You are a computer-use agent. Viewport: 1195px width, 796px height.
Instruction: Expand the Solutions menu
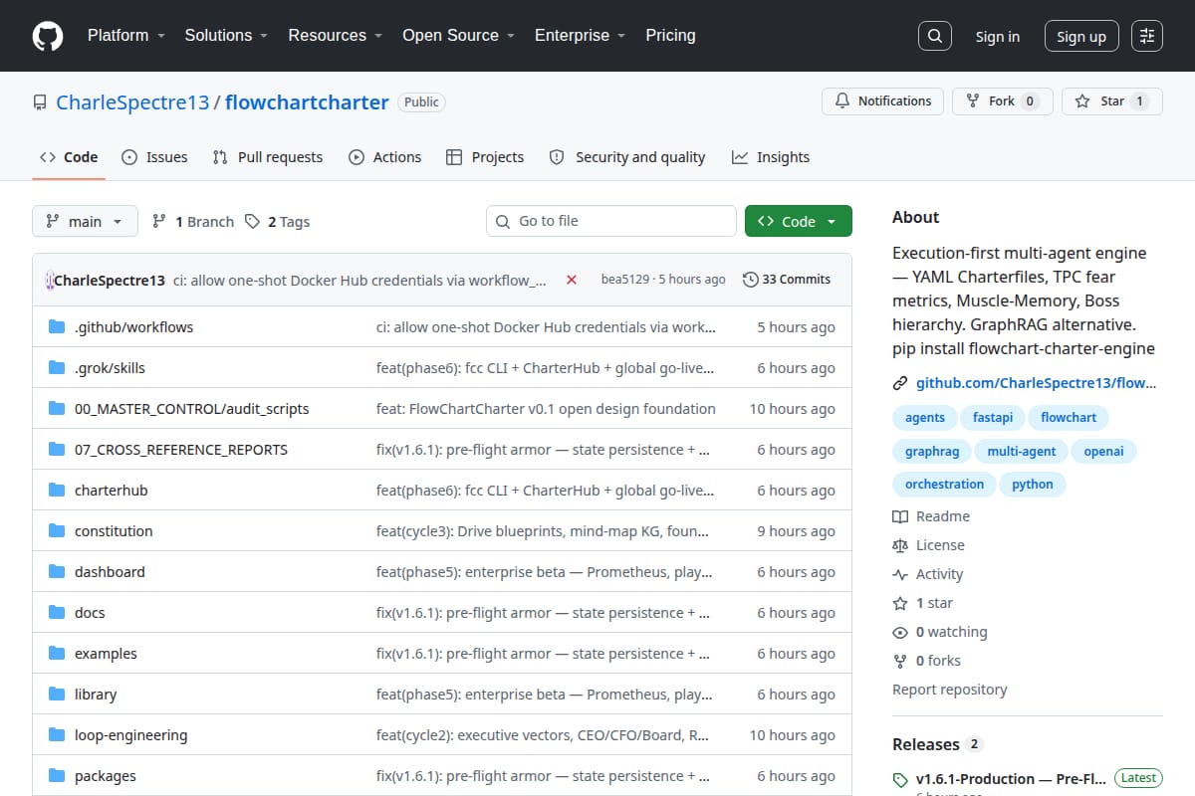point(226,35)
